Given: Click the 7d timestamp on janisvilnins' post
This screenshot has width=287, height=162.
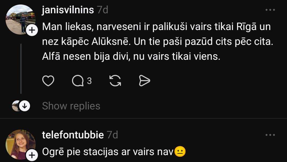Looking at the screenshot, I should [103, 10].
